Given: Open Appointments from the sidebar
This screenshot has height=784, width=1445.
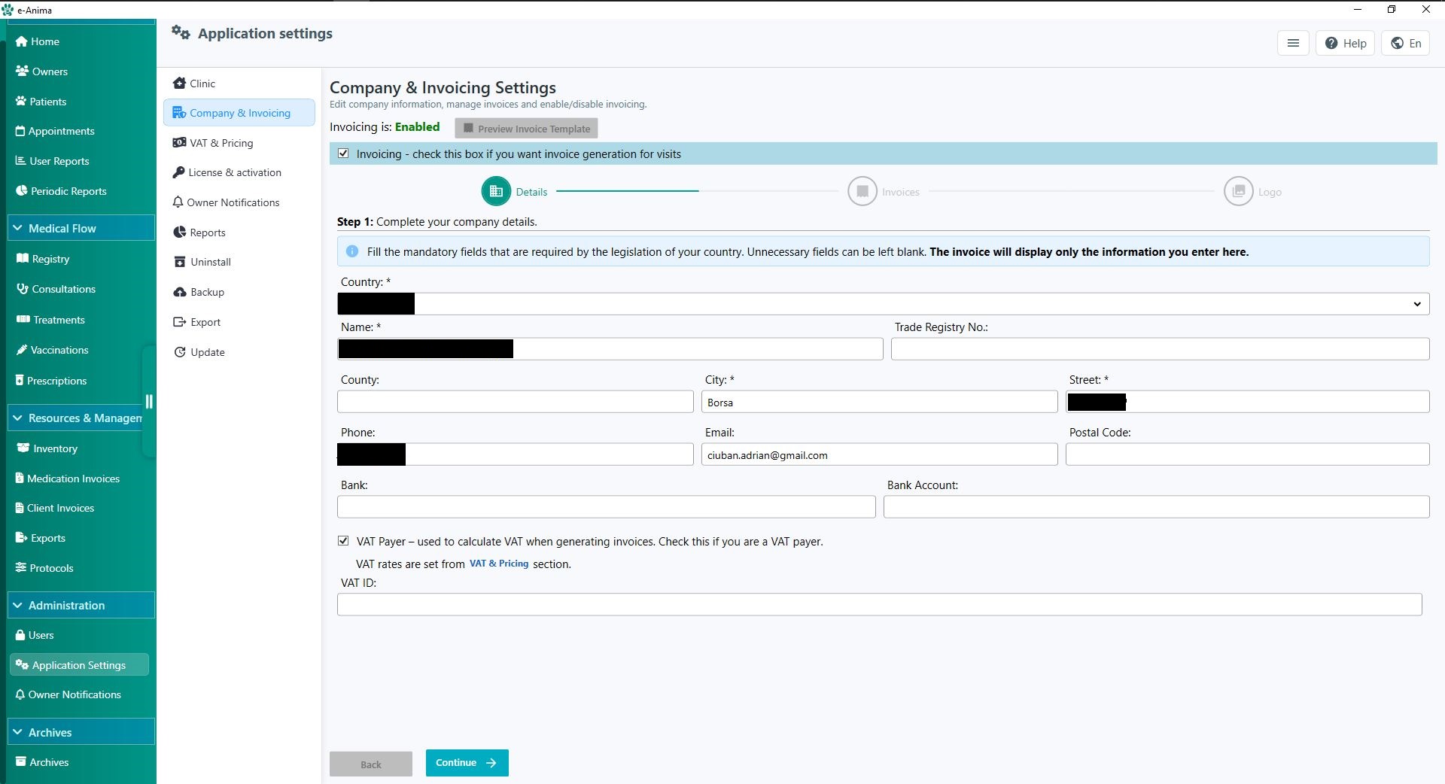Looking at the screenshot, I should click(x=21, y=131).
